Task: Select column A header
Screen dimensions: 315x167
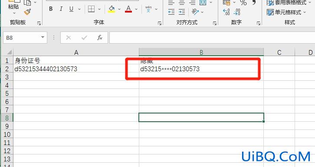Action: tap(76, 52)
